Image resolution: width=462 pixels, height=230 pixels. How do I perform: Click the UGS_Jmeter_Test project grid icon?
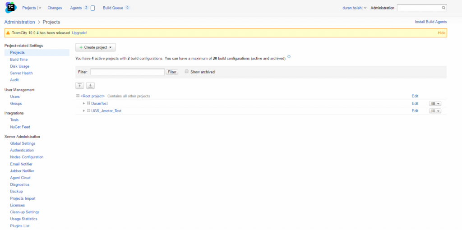(89, 111)
